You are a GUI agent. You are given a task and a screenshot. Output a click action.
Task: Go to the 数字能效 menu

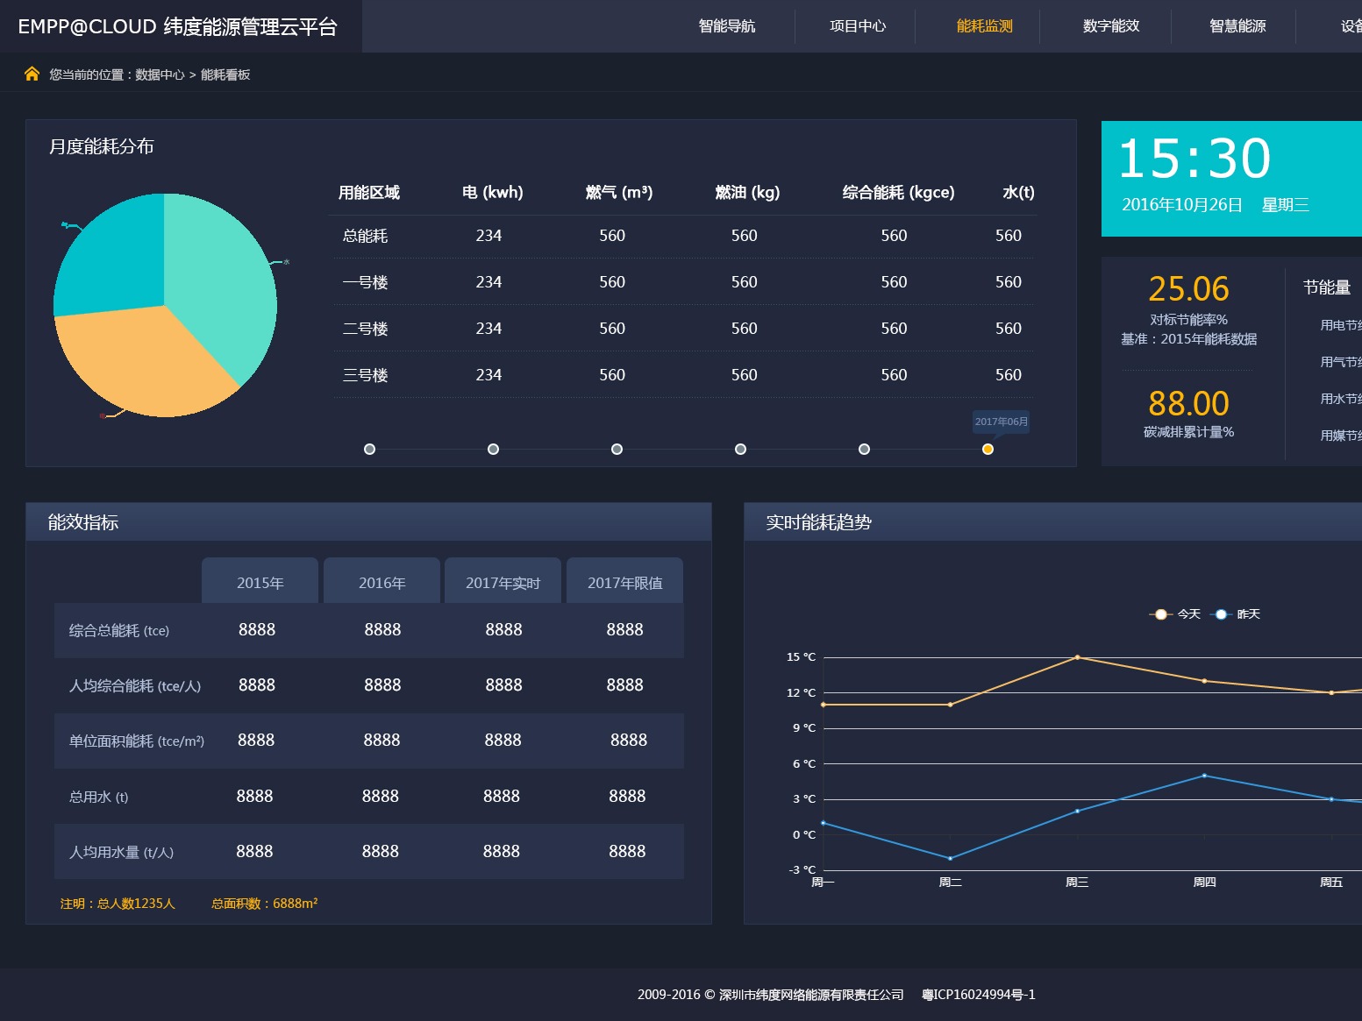[x=1111, y=26]
